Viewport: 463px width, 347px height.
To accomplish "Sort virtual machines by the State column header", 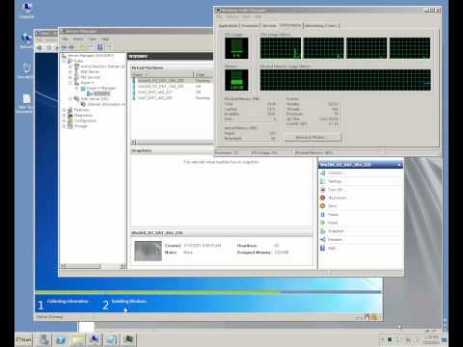I will point(204,74).
